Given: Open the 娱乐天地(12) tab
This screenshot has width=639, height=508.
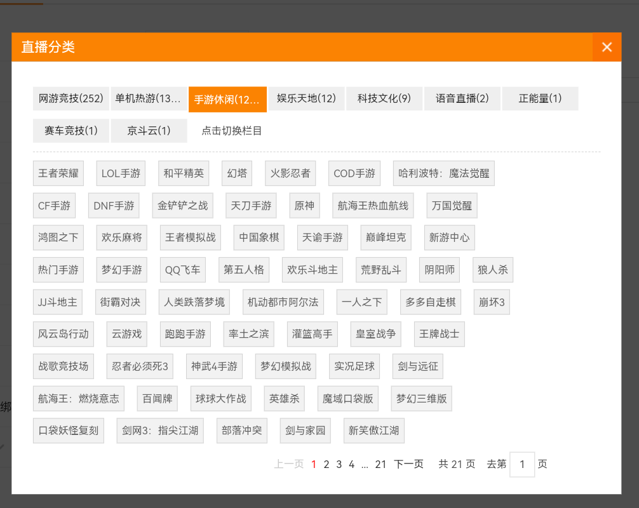Looking at the screenshot, I should tap(306, 98).
